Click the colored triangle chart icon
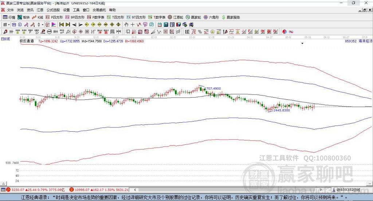Screen dimensions: 373x201 54,25
